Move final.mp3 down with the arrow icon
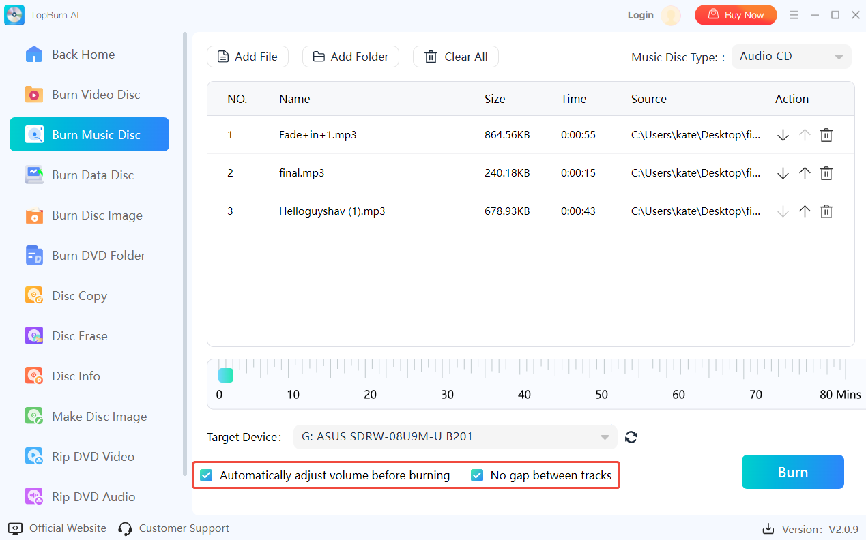This screenshot has height=540, width=866. (x=783, y=173)
